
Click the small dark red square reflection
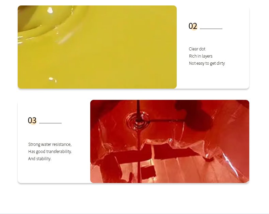148,172
